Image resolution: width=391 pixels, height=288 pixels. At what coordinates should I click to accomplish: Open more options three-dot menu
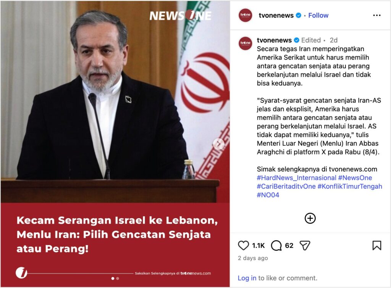[x=377, y=15]
